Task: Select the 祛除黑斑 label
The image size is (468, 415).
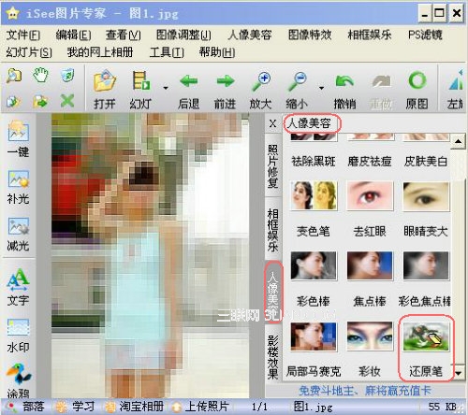Action: (314, 162)
